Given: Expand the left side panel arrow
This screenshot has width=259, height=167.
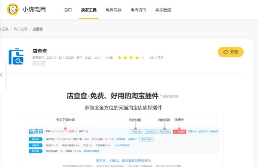Looking at the screenshot, I should pyautogui.click(x=1, y=75).
